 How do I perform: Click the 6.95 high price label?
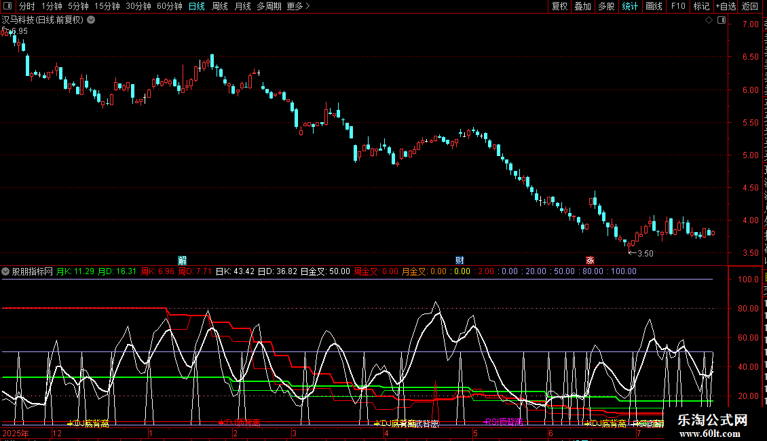(20, 31)
